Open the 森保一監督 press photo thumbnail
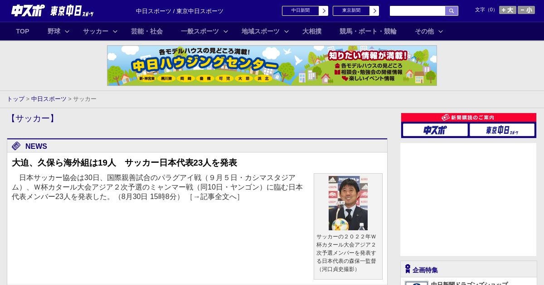The height and width of the screenshot is (285, 544). click(x=348, y=203)
